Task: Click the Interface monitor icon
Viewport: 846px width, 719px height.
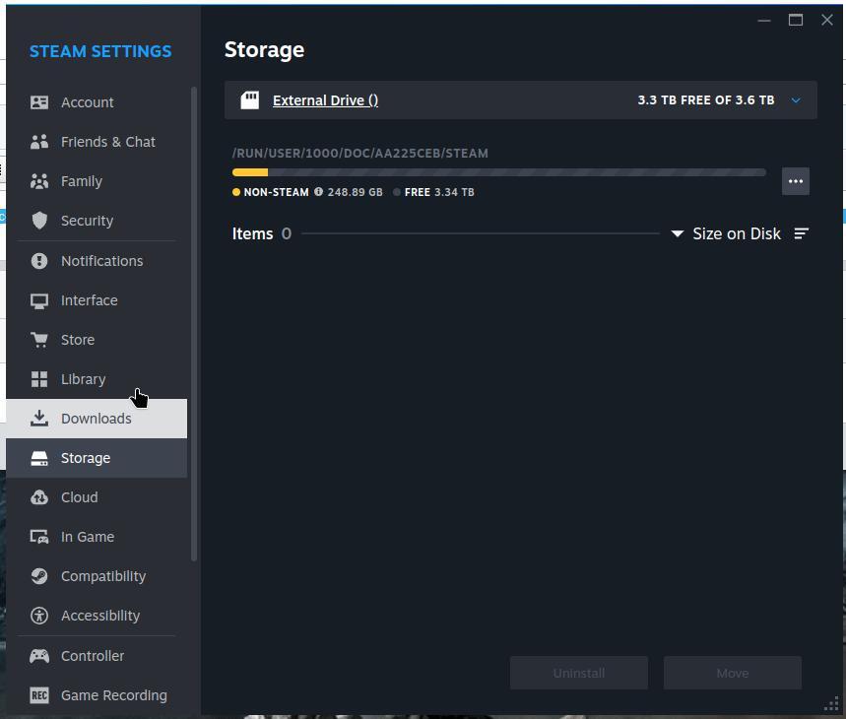Action: tap(38, 300)
